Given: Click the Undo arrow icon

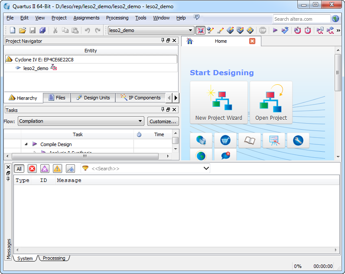Looking at the screenshot, I should [x=88, y=30].
